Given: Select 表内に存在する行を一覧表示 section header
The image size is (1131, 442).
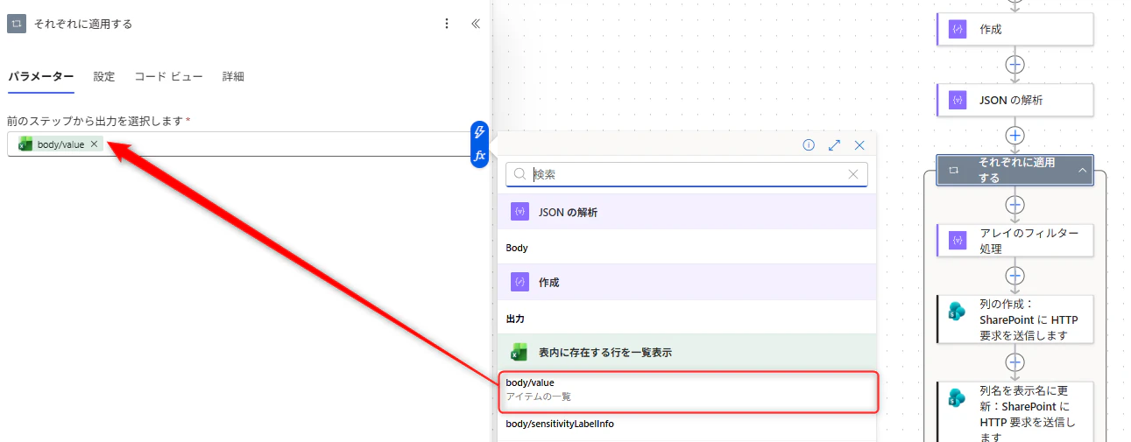Looking at the screenshot, I should pos(687,352).
